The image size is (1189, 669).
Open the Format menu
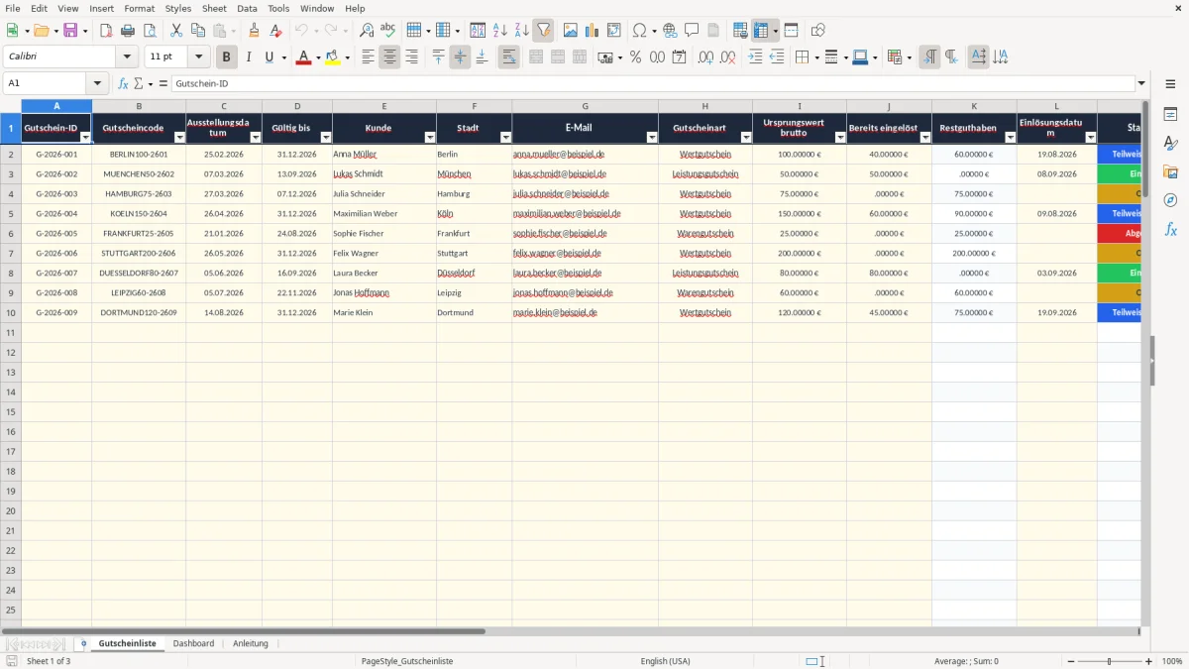[x=139, y=8]
